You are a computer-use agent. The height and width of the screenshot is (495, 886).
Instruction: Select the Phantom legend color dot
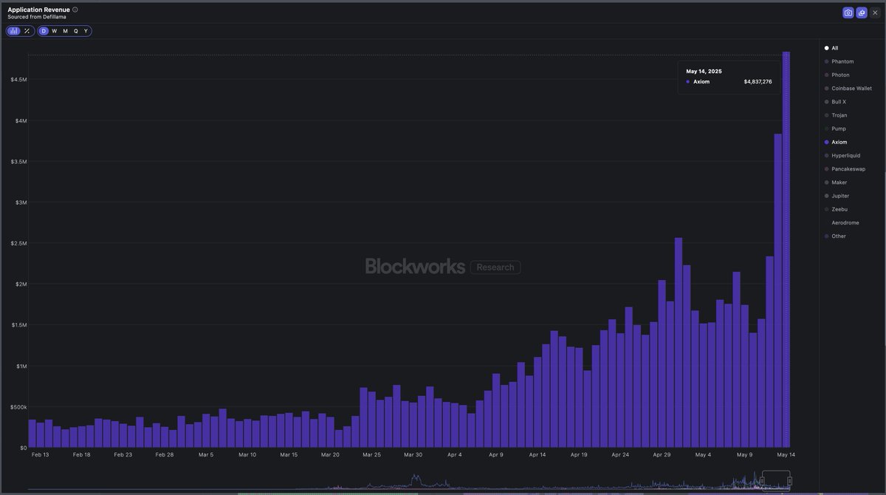point(825,61)
